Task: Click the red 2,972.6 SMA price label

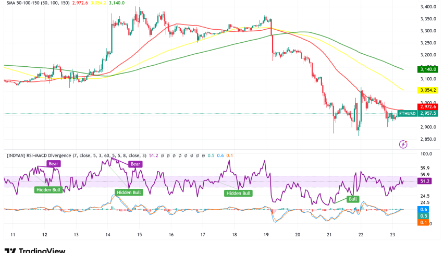Action: point(427,106)
